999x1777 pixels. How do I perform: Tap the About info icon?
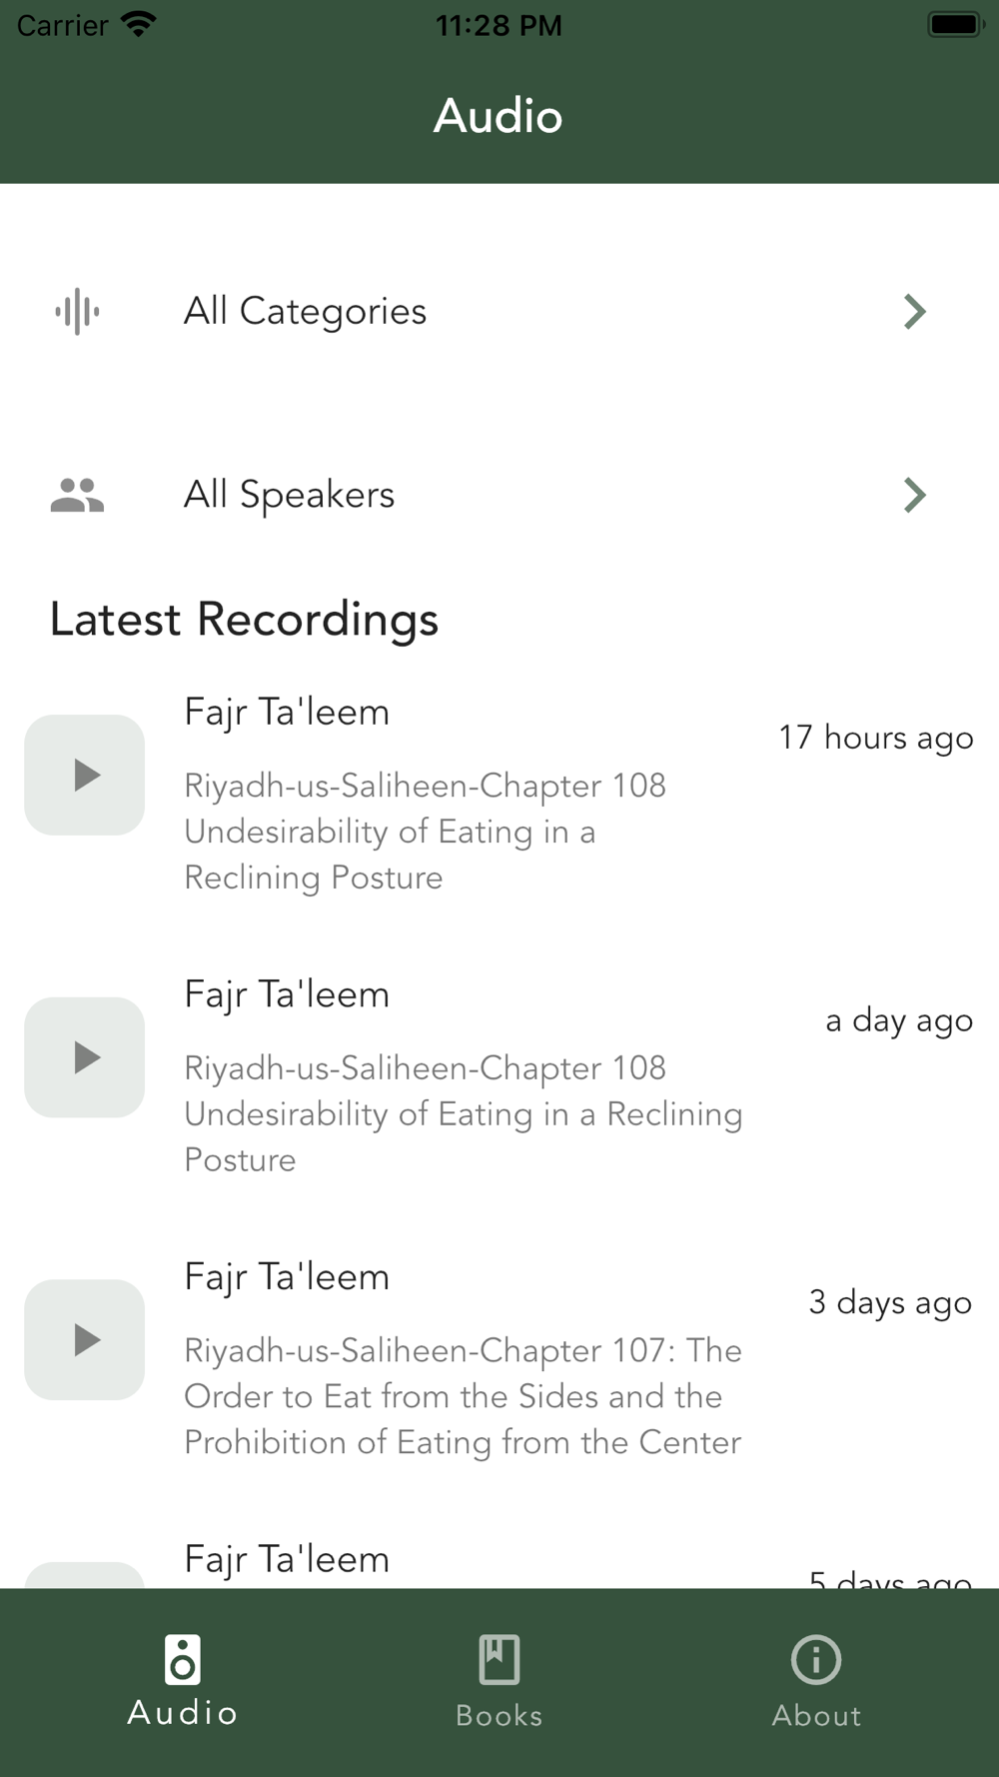click(816, 1659)
